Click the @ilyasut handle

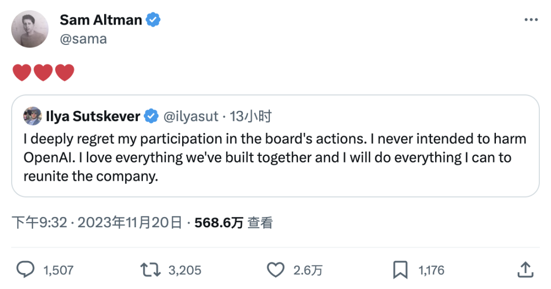click(x=191, y=116)
